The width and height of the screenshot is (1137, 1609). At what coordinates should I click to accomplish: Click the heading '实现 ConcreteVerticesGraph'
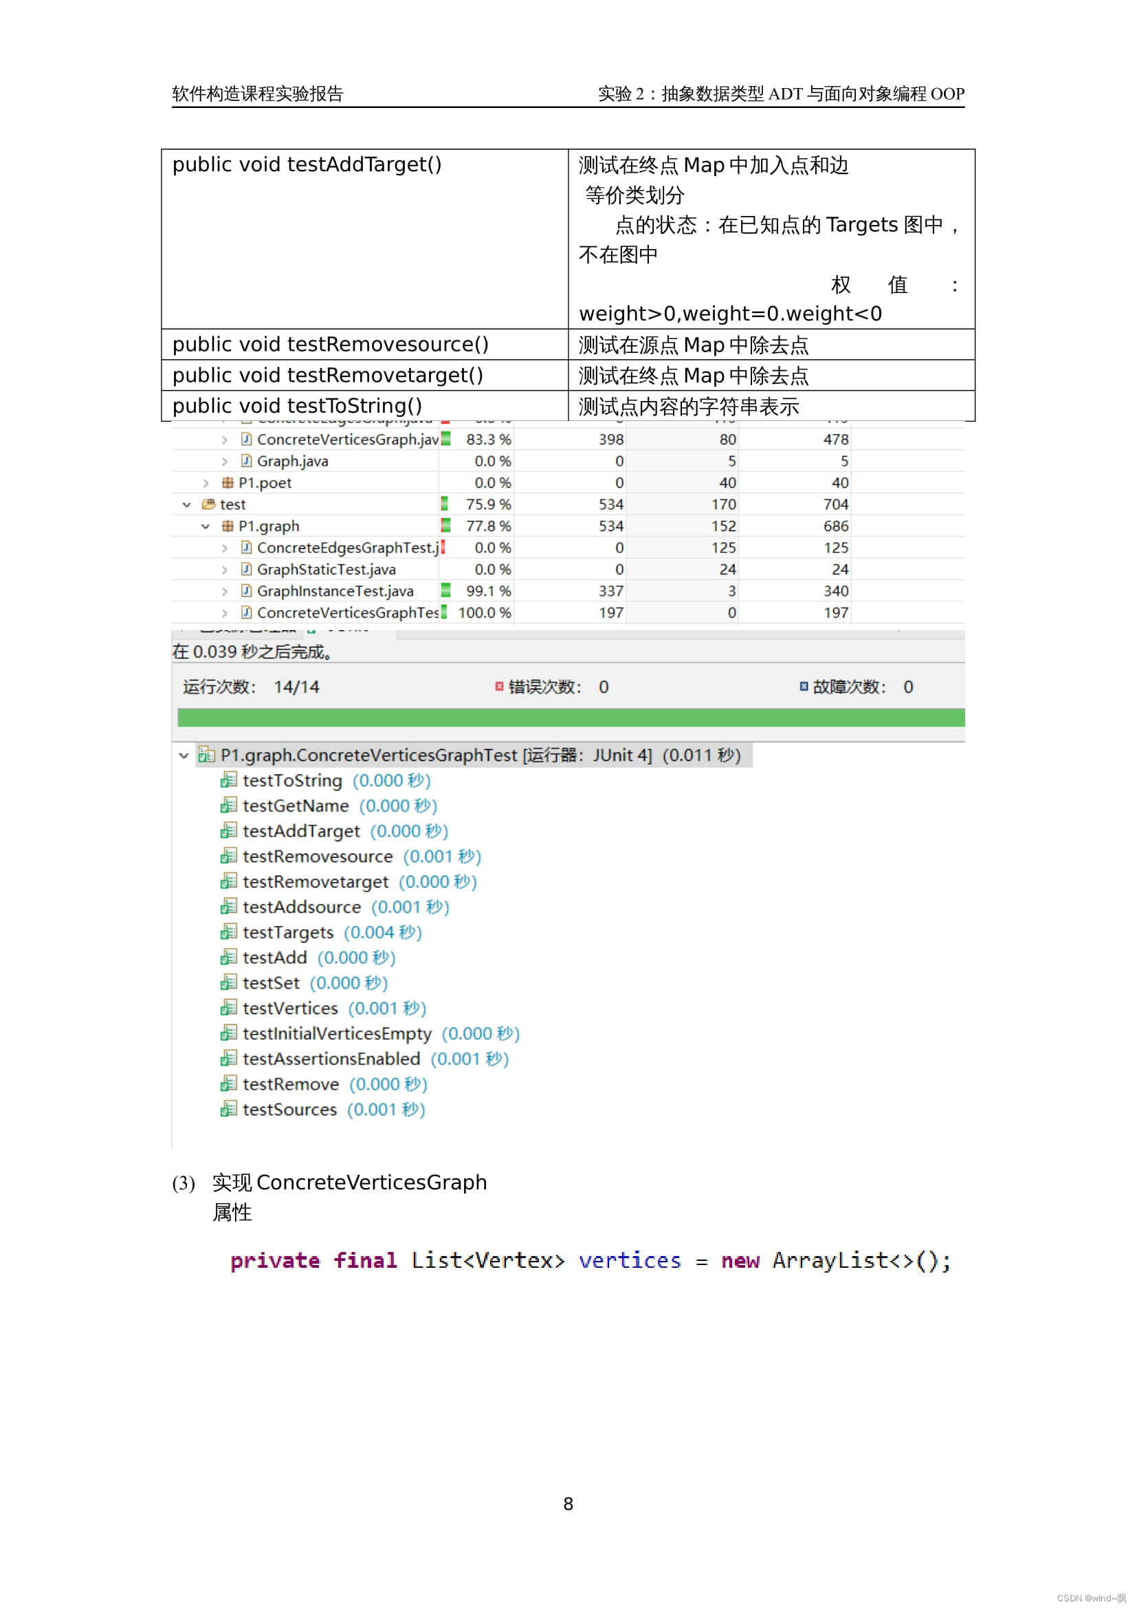[349, 1183]
